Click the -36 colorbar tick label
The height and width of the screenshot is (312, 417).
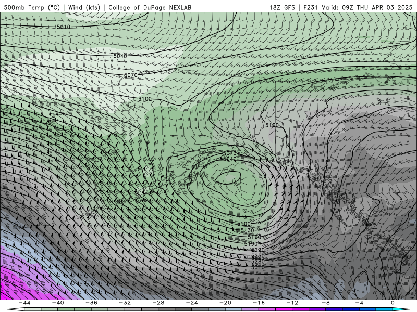91,303
